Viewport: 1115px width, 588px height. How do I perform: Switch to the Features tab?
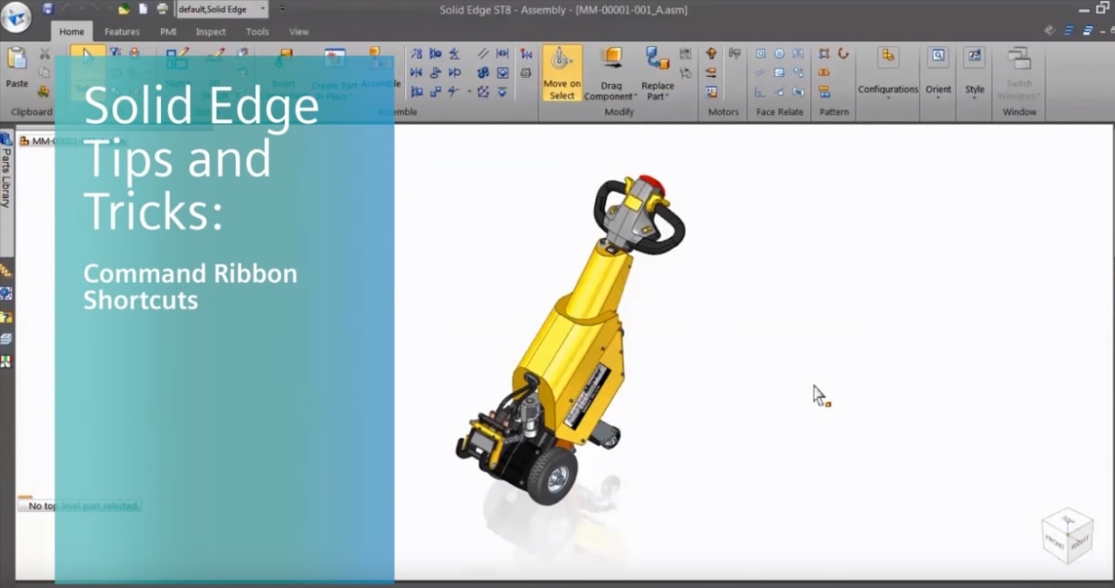122,32
